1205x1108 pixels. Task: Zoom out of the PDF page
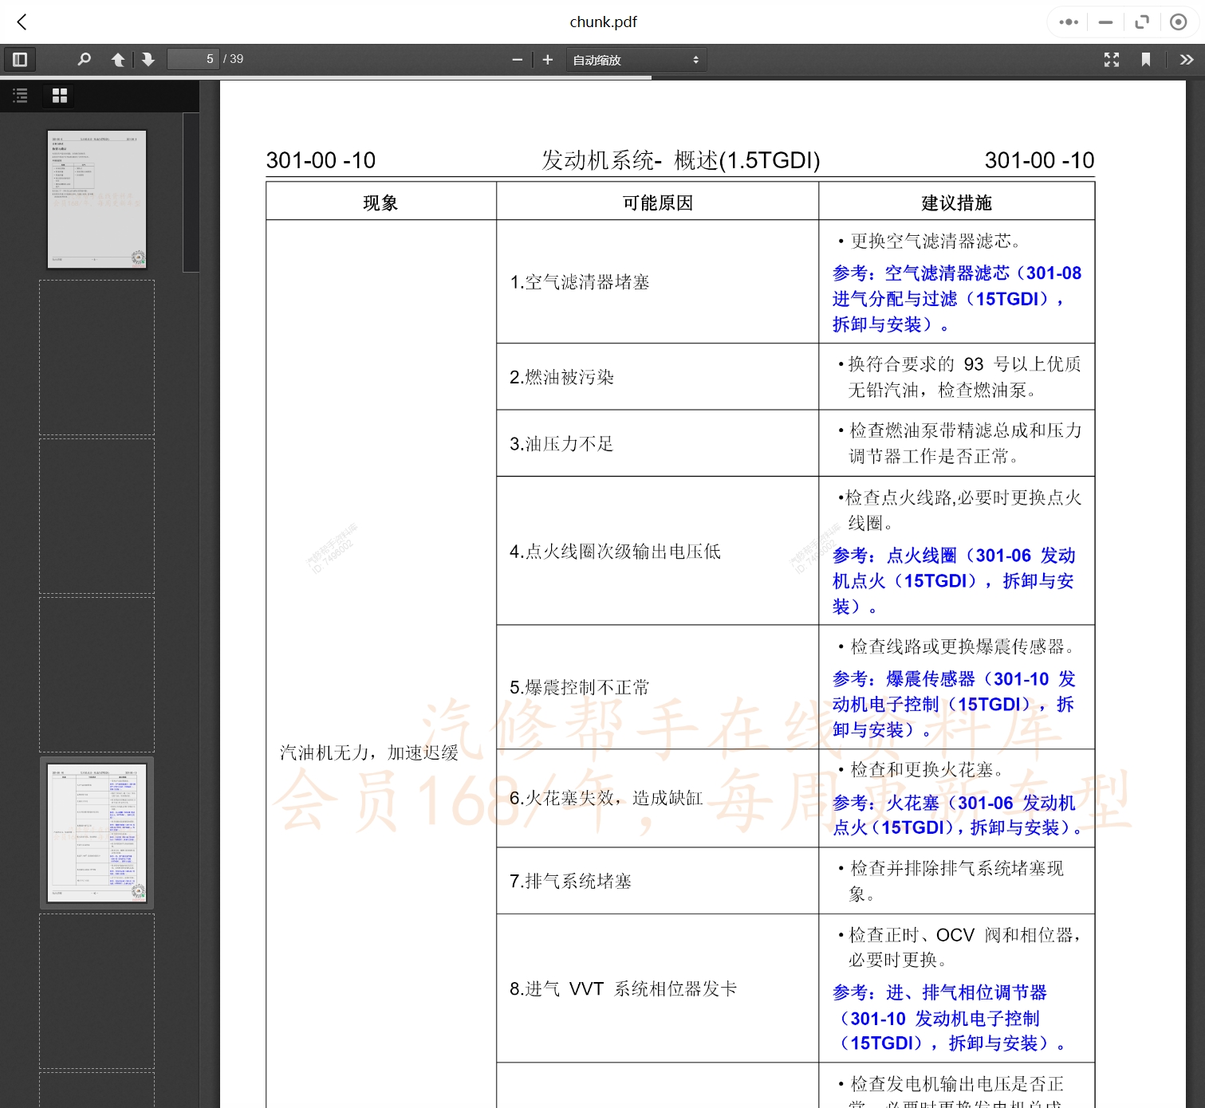pyautogui.click(x=518, y=59)
